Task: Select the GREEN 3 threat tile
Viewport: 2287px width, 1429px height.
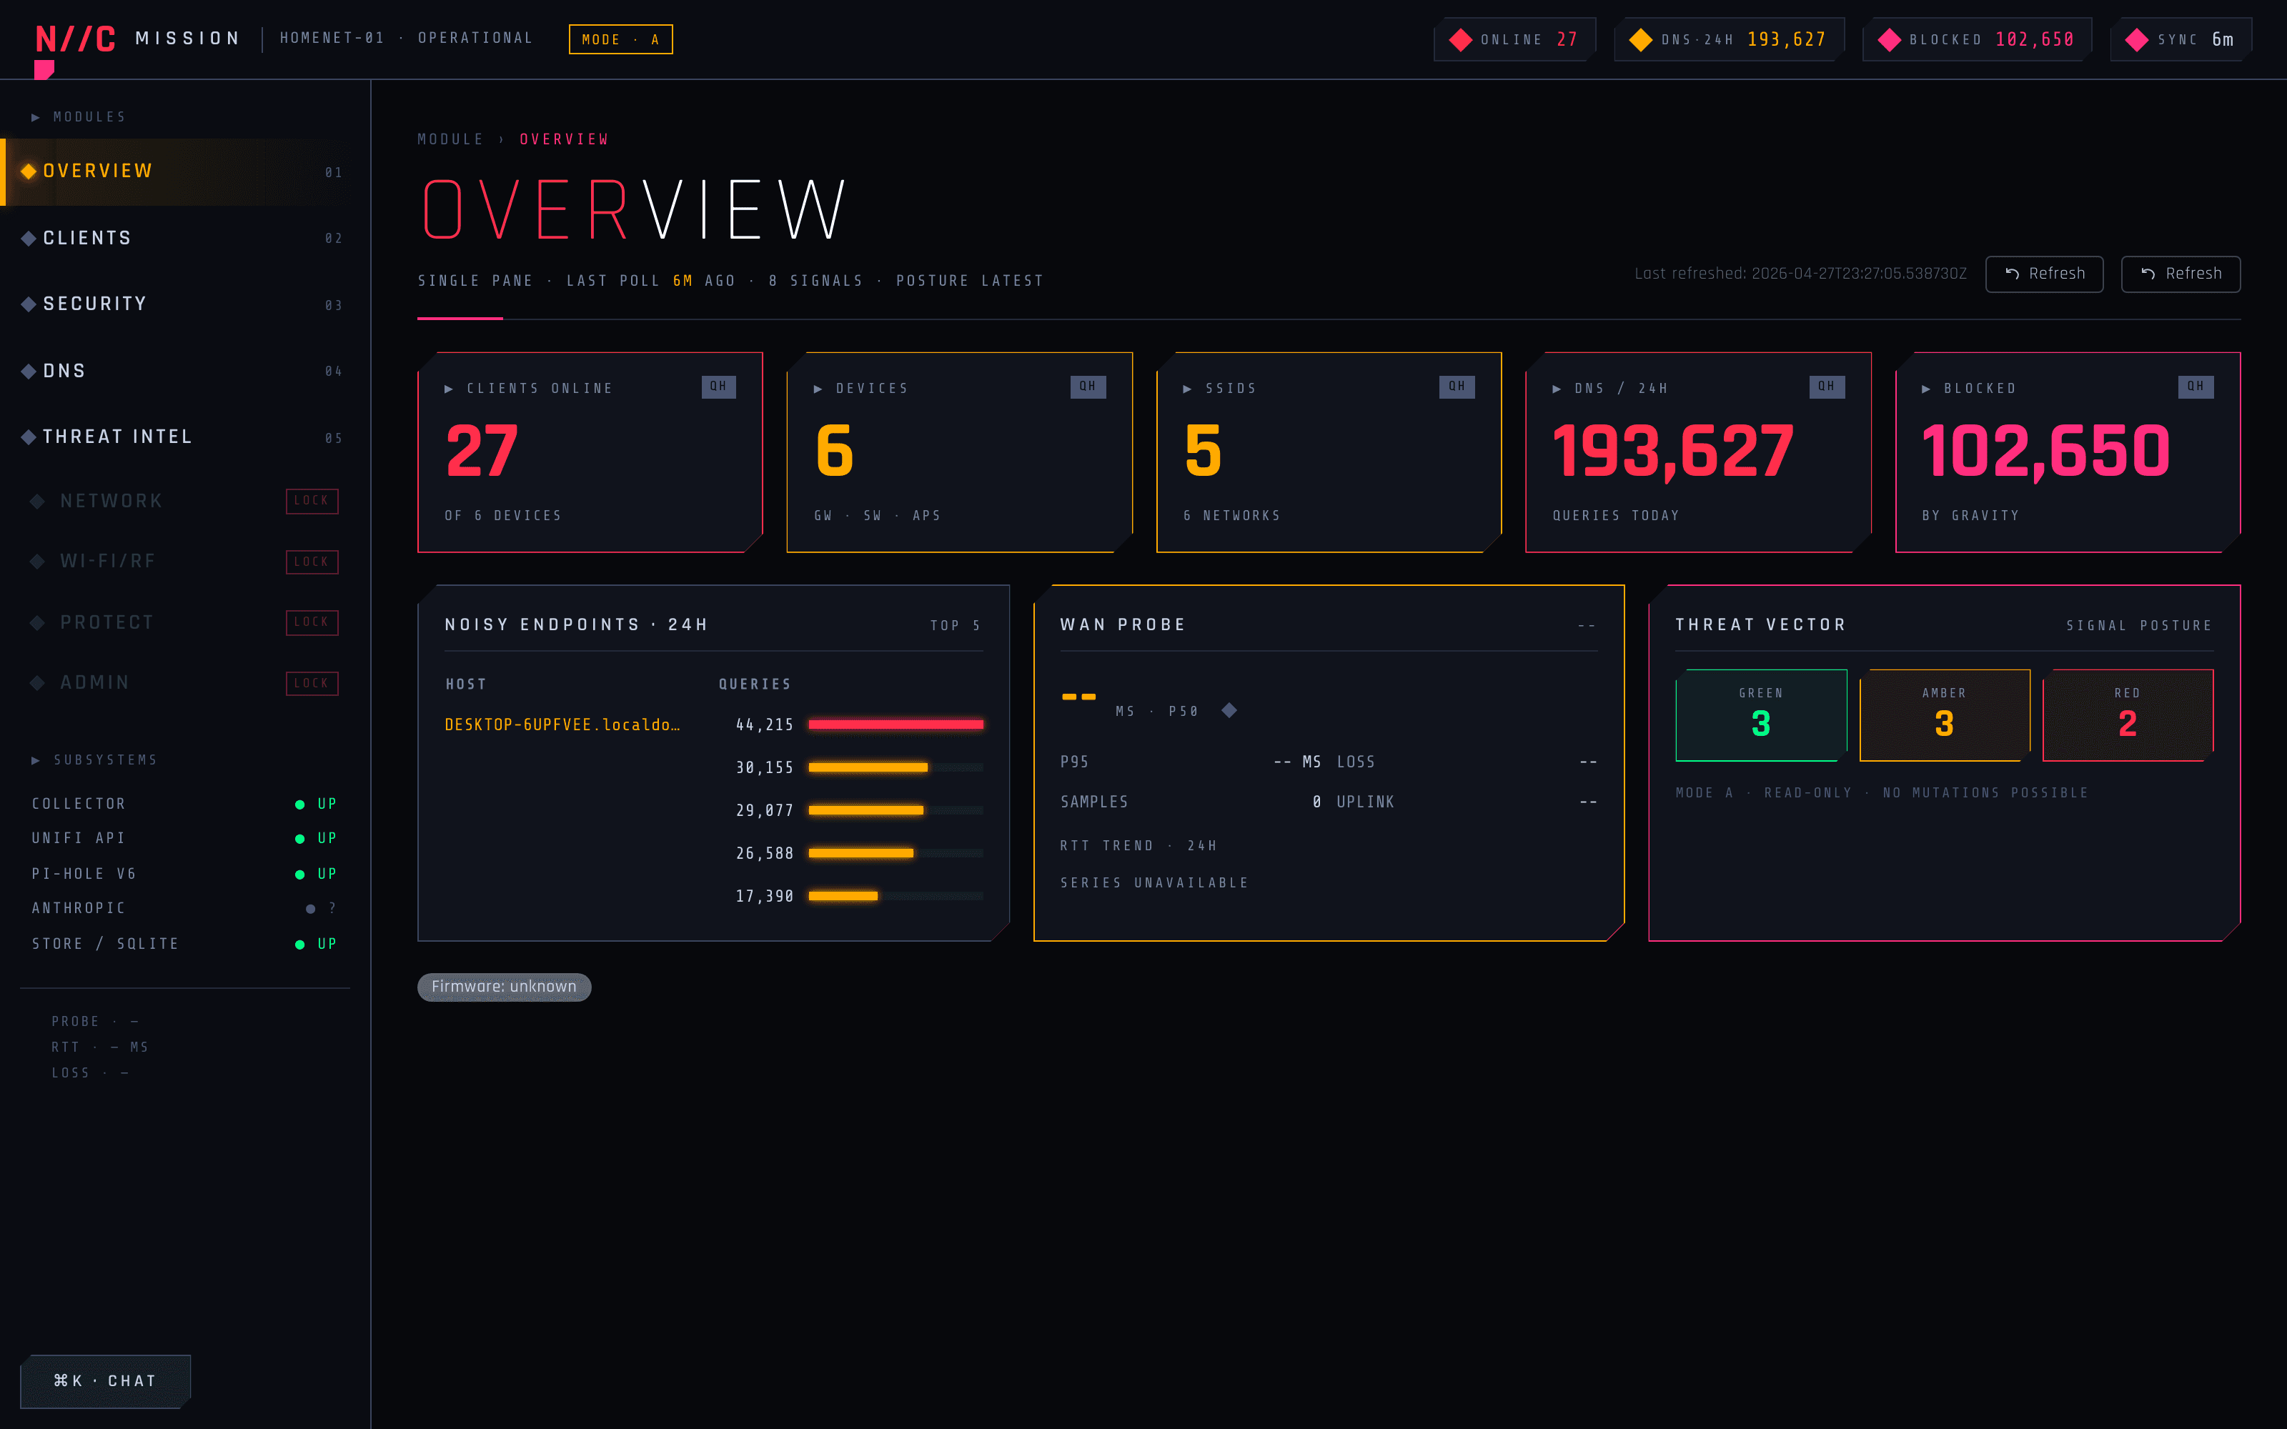Action: [x=1760, y=715]
